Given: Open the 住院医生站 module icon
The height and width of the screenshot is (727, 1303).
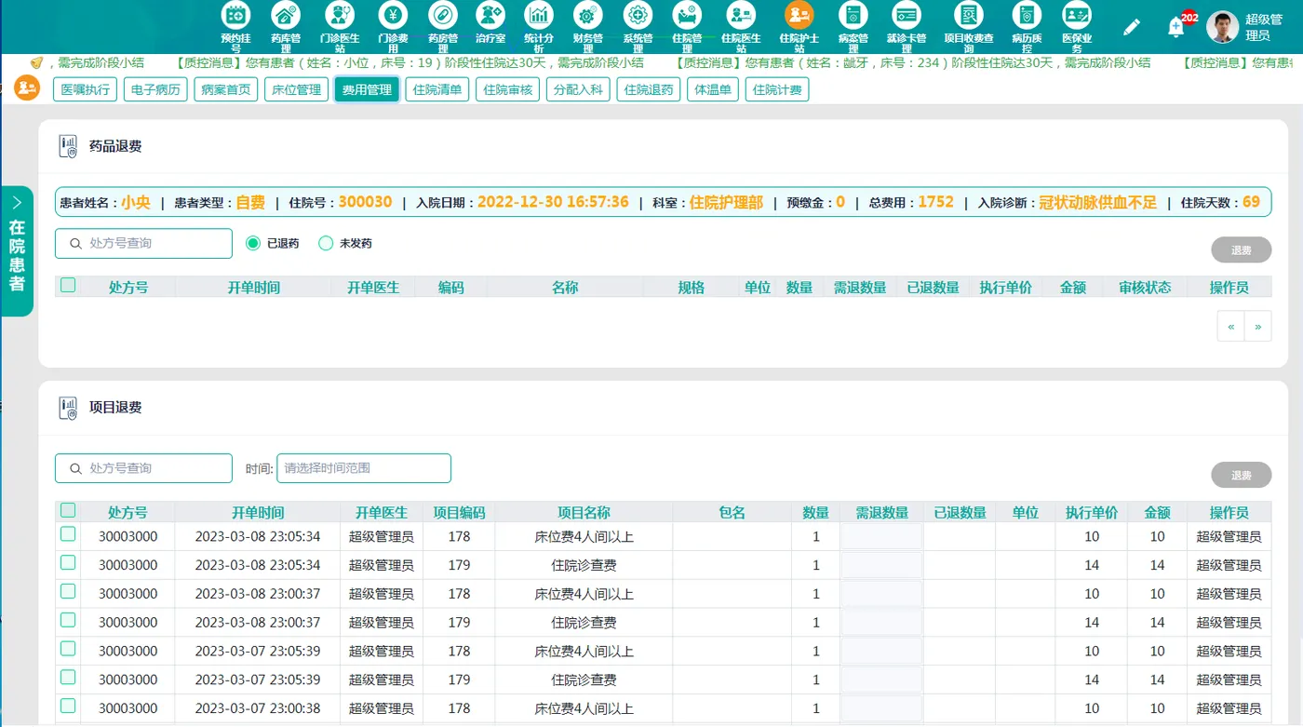Looking at the screenshot, I should 741,15.
